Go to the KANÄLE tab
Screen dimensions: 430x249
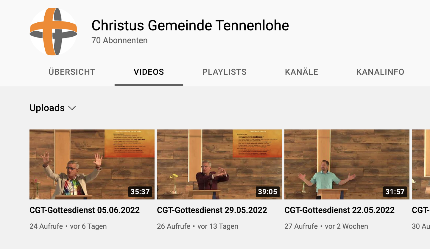[302, 72]
